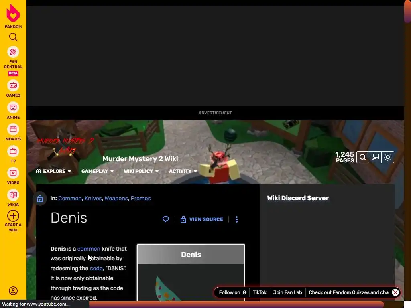Open page comments speech bubble icon

166,219
